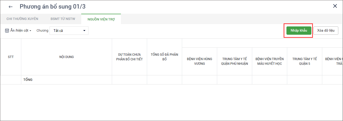Switch to the CHI THƯỜNG XUYÊN tab

(x=22, y=19)
